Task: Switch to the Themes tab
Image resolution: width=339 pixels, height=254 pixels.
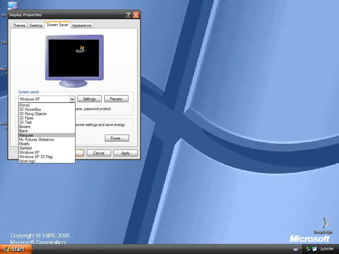Action: tap(19, 25)
